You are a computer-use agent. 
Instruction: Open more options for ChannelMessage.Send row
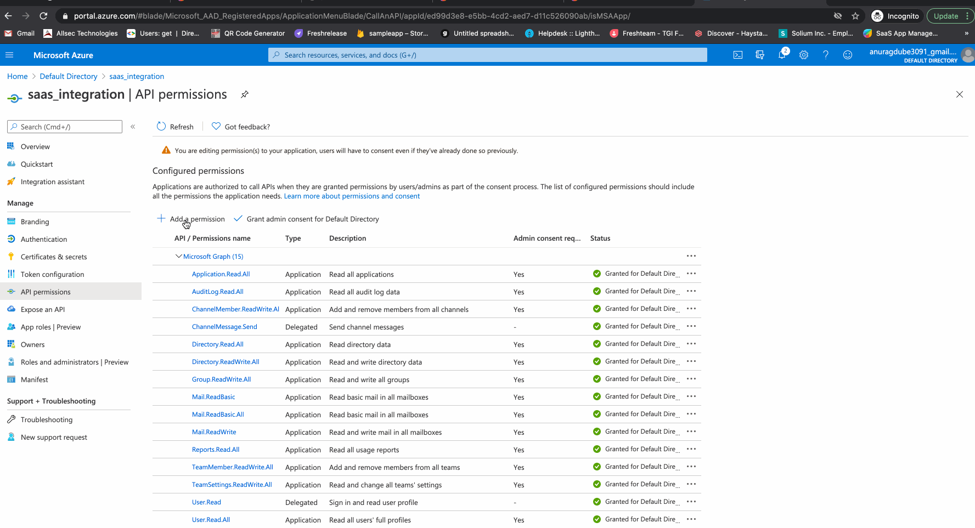pyautogui.click(x=691, y=326)
